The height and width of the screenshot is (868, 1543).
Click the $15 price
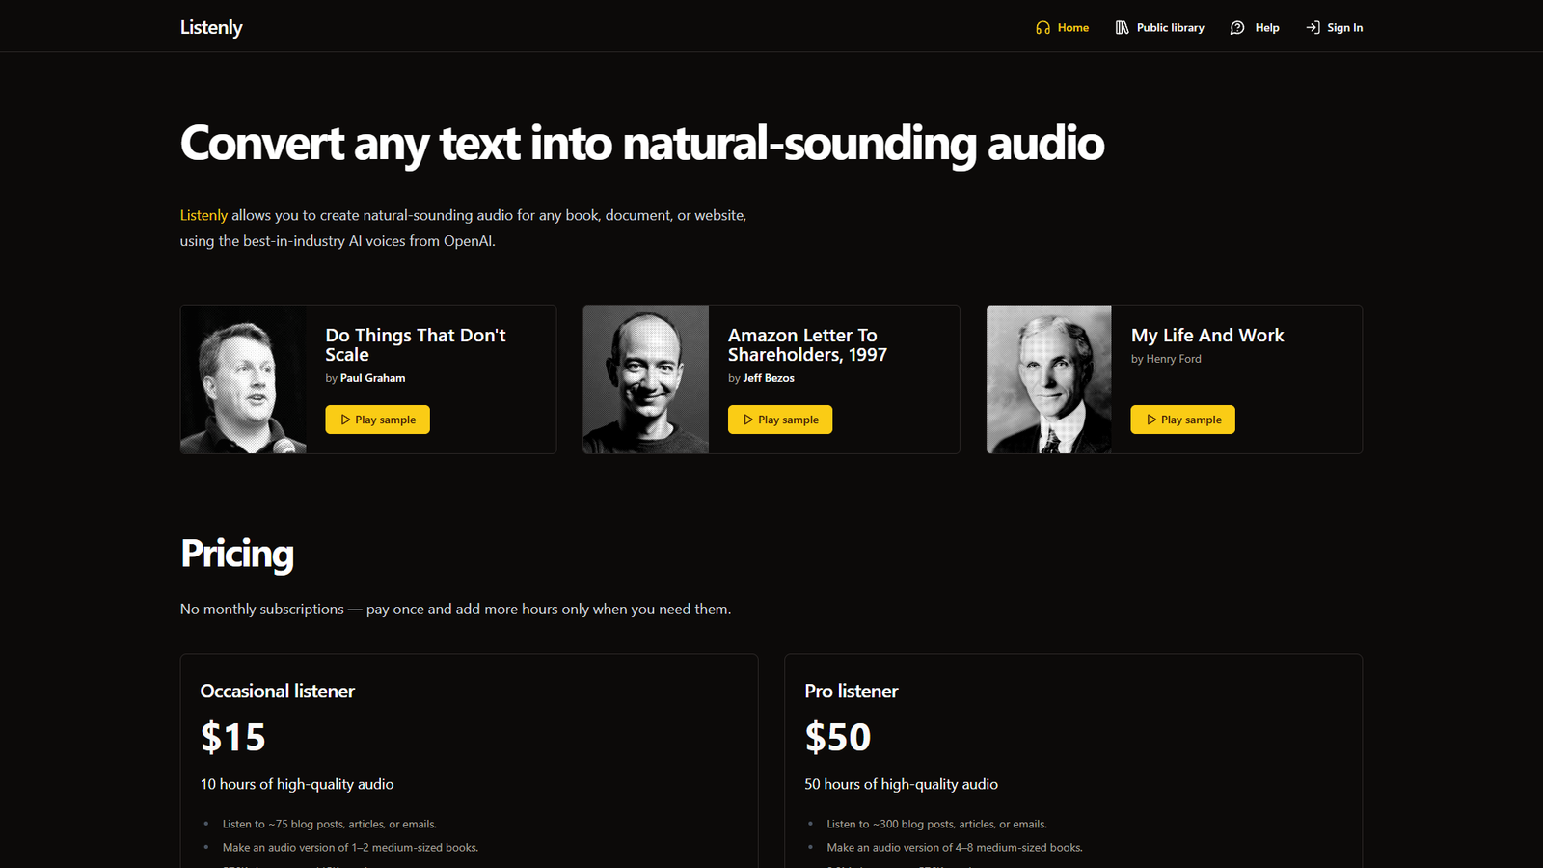[232, 738]
